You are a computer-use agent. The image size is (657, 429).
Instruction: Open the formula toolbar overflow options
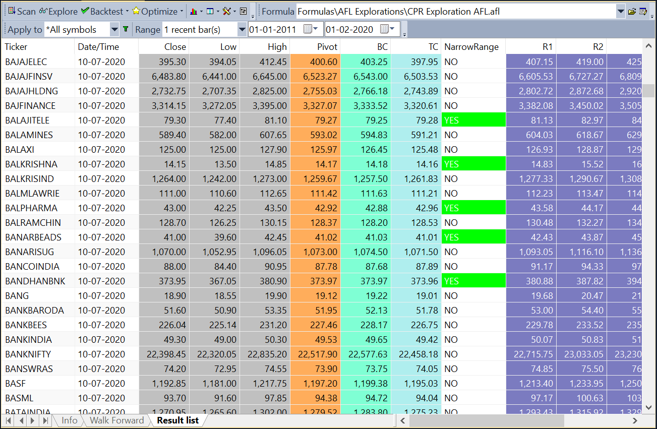pyautogui.click(x=652, y=15)
